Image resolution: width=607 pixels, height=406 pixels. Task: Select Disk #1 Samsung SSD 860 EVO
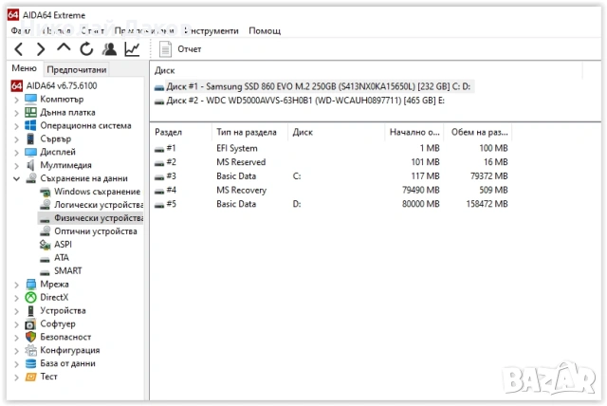coord(313,86)
